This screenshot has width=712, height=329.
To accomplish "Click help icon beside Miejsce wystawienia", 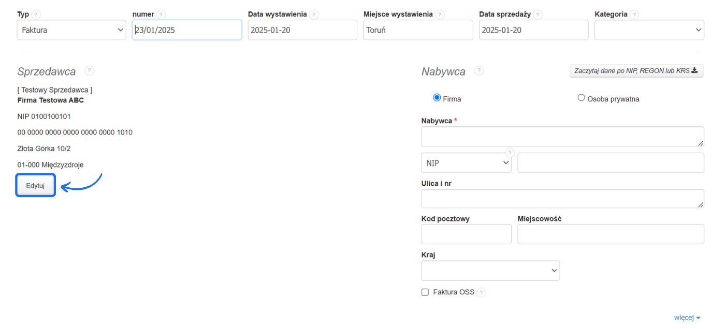I will [440, 14].
